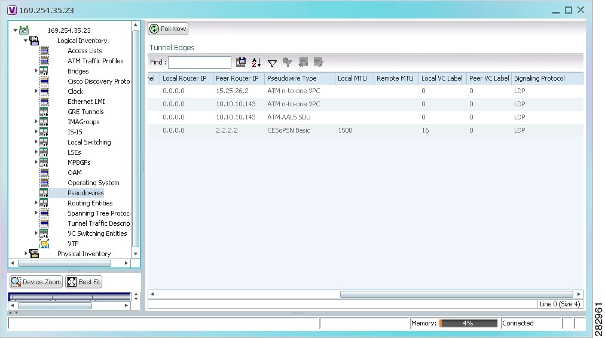
Task: Select GRE Tunnels in the tree
Action: (85, 112)
